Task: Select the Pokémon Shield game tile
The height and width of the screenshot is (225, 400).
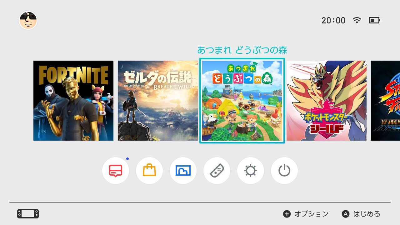Action: (x=327, y=101)
